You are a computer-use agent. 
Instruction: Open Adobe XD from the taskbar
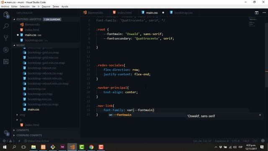[62, 147]
